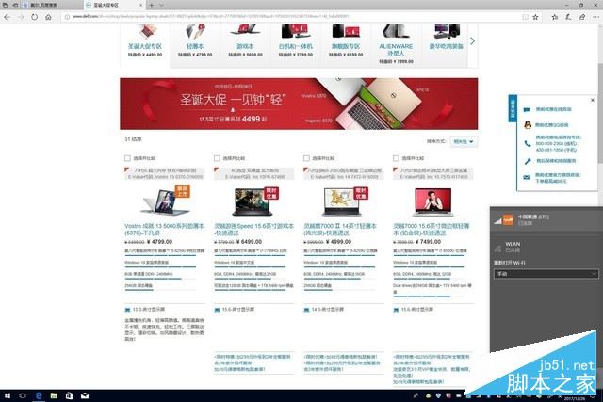This screenshot has width=603, height=402.
Task: Click the Task View taskbar icon
Action: 23,395
